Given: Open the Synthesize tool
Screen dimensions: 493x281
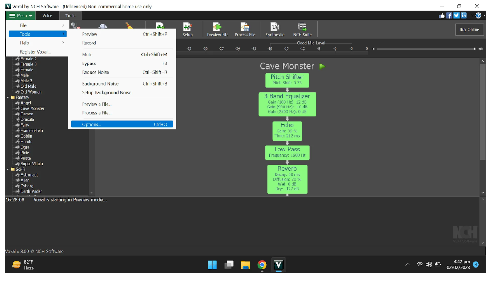Looking at the screenshot, I should [275, 29].
